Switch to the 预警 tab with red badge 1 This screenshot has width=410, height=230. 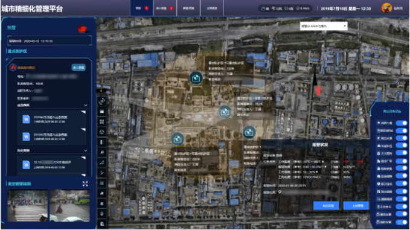click(x=142, y=8)
